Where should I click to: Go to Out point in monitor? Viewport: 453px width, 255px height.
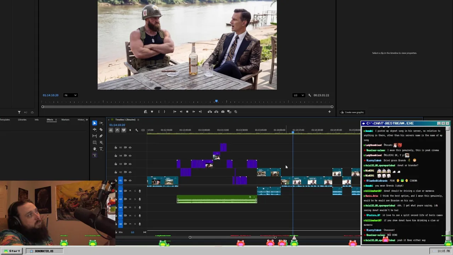200,112
